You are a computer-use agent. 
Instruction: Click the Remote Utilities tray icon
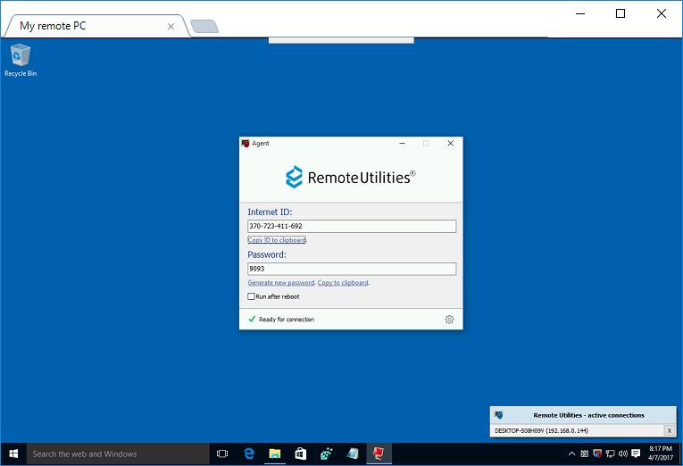pyautogui.click(x=597, y=454)
